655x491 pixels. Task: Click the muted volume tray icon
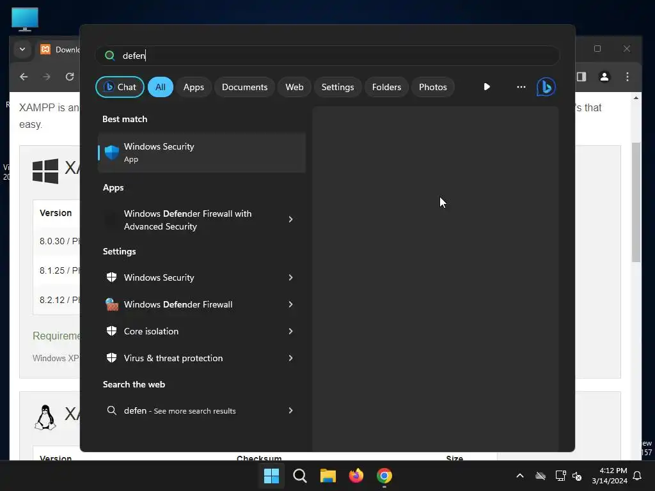pyautogui.click(x=577, y=476)
